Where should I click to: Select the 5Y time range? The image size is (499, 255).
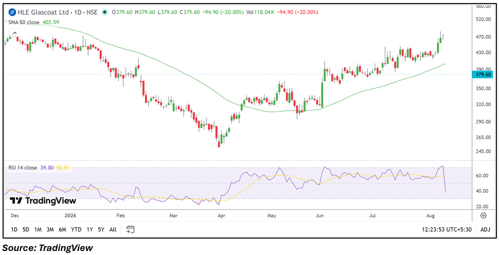click(x=101, y=229)
